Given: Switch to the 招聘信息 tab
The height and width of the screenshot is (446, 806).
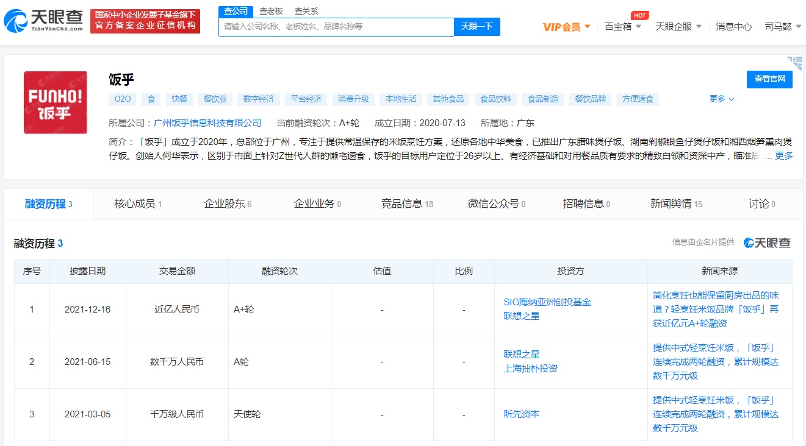Looking at the screenshot, I should click(586, 204).
